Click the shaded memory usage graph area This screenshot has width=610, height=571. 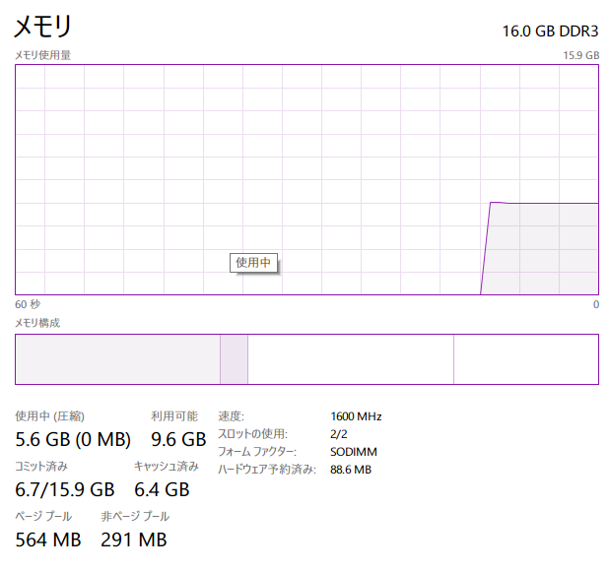pos(541,249)
